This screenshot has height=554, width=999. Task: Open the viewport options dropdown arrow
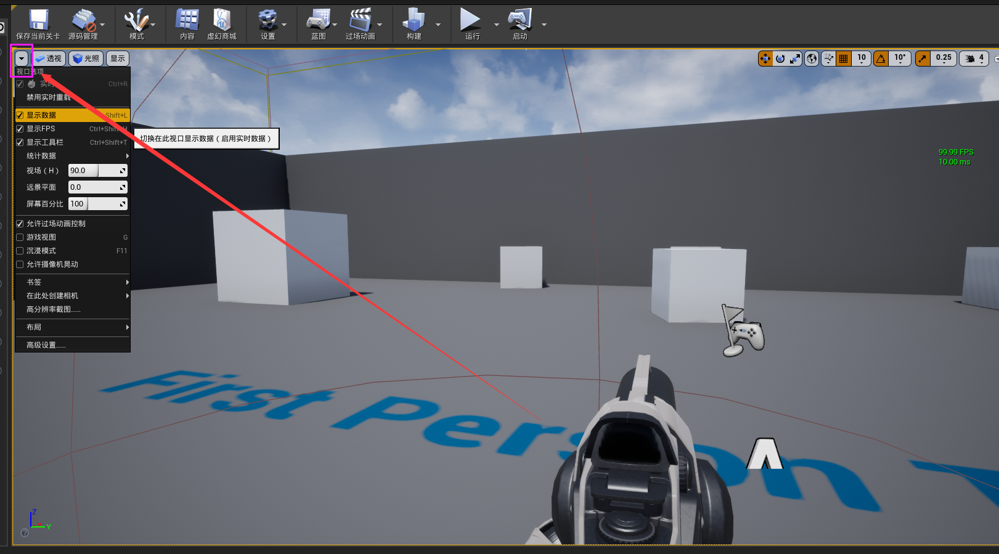tap(22, 59)
